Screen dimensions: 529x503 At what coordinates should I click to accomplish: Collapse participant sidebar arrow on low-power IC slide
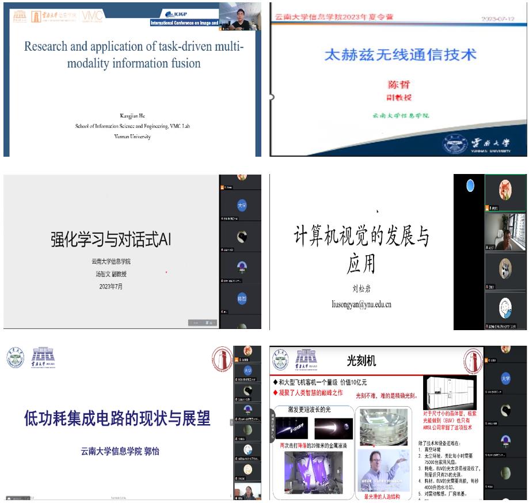click(231, 422)
